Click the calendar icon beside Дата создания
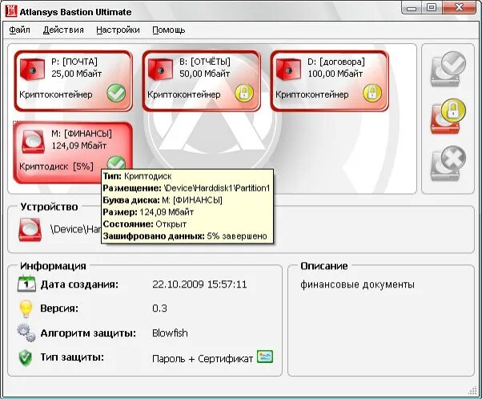The height and width of the screenshot is (399, 482). click(26, 284)
